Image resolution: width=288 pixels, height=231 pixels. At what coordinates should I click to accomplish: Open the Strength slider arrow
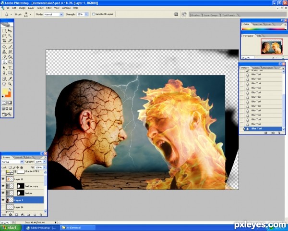[x=86, y=14]
